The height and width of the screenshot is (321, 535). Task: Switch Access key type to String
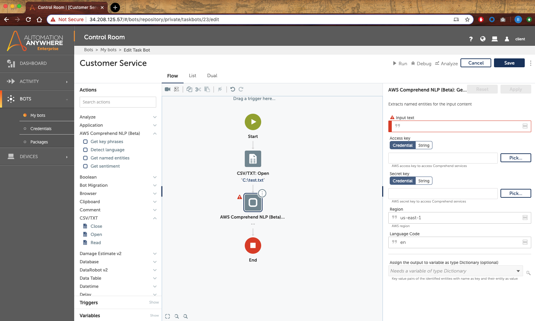(424, 145)
